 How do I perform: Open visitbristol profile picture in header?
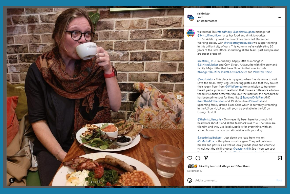tap(191, 17)
